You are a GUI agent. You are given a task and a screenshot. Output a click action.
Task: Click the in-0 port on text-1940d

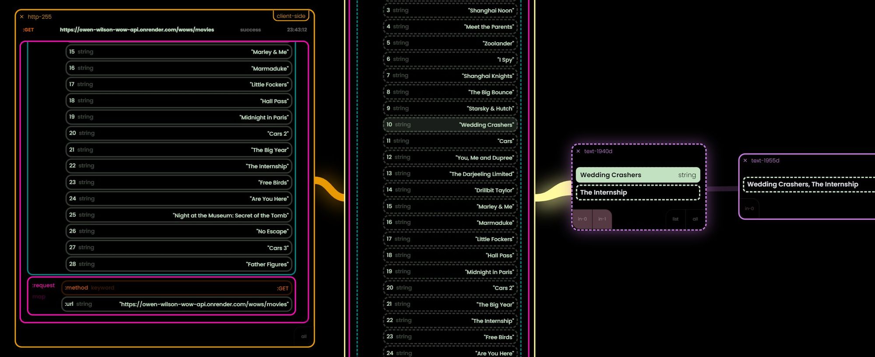click(x=582, y=219)
